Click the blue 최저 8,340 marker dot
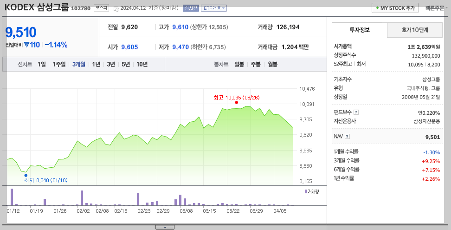451x230 pixels. (x=26, y=175)
